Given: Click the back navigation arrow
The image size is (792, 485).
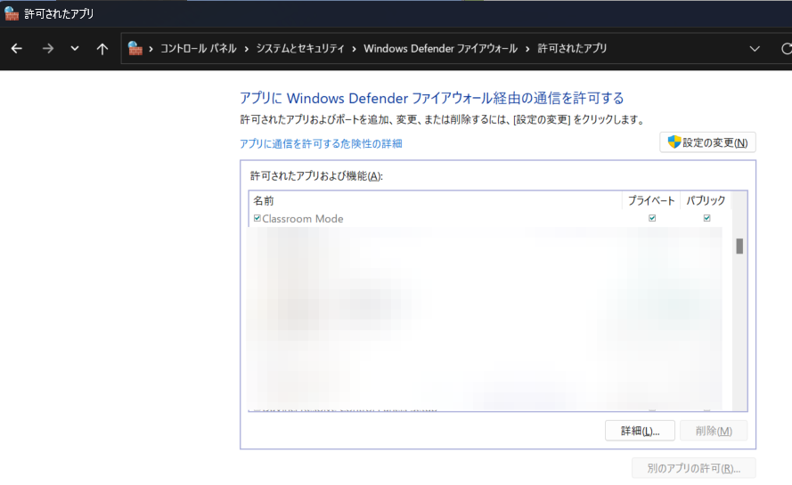Looking at the screenshot, I should (16, 48).
